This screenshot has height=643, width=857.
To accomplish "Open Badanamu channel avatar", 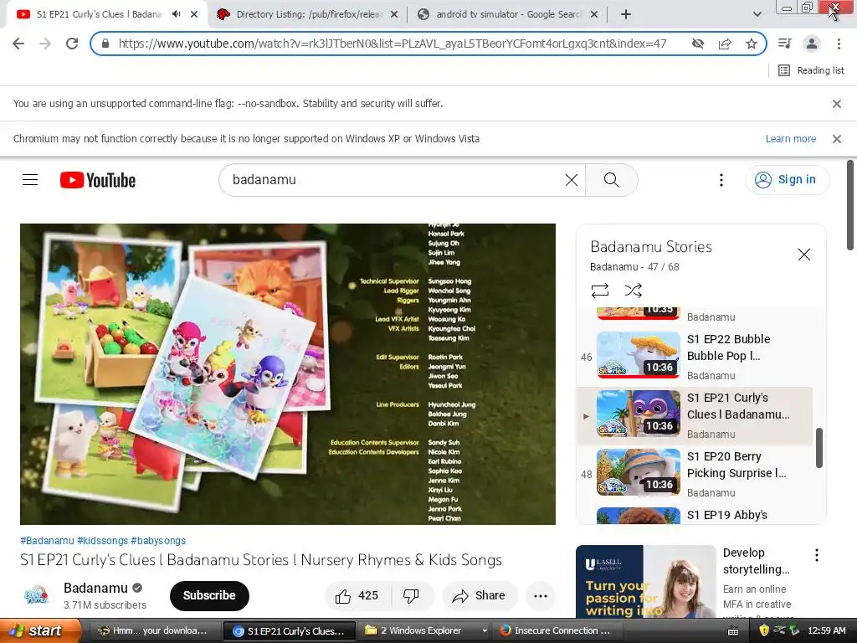I will 36,595.
